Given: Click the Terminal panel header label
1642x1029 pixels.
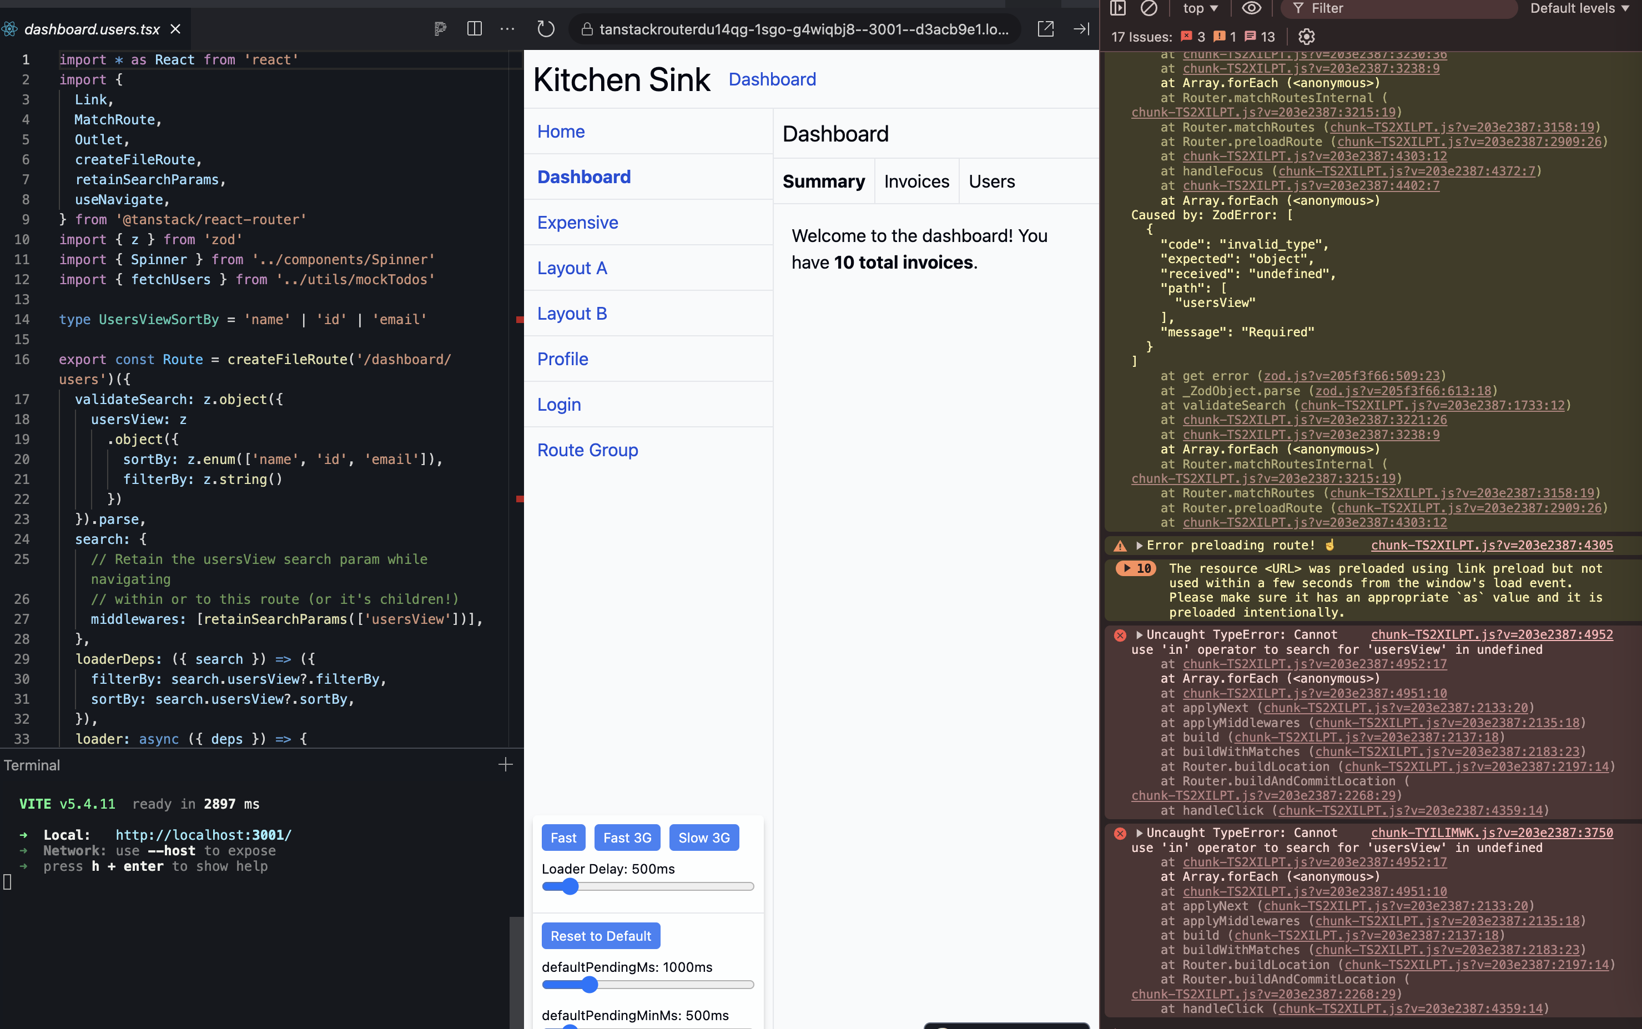Looking at the screenshot, I should pos(32,765).
